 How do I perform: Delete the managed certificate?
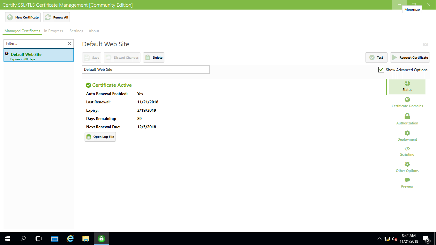coord(154,57)
